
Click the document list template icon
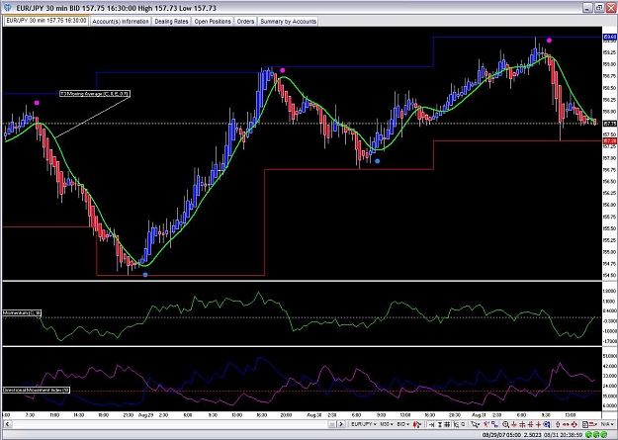coord(585,424)
